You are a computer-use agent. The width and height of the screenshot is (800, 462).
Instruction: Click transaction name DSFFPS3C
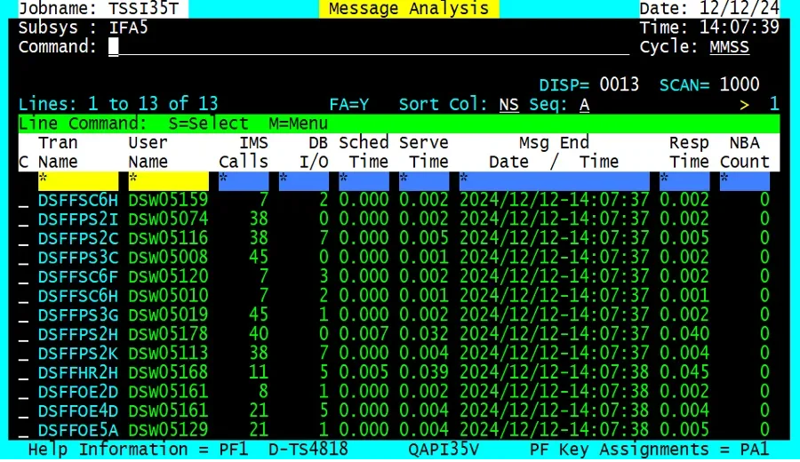78,258
